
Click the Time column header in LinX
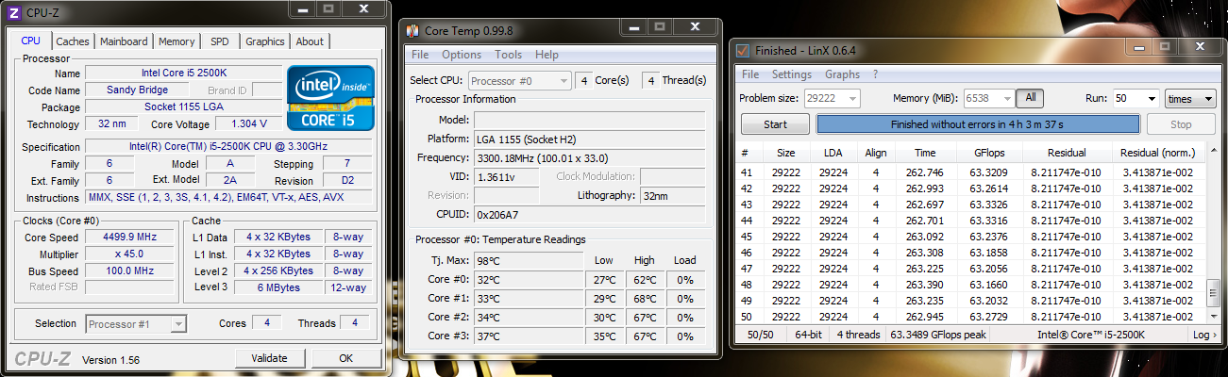tap(925, 153)
